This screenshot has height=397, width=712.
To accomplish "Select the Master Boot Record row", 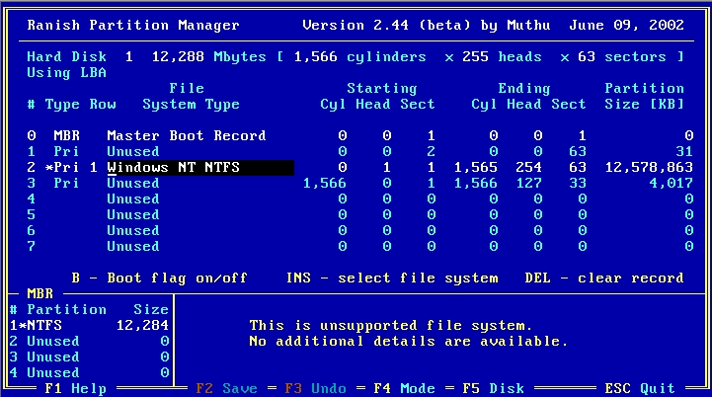I will [x=360, y=136].
